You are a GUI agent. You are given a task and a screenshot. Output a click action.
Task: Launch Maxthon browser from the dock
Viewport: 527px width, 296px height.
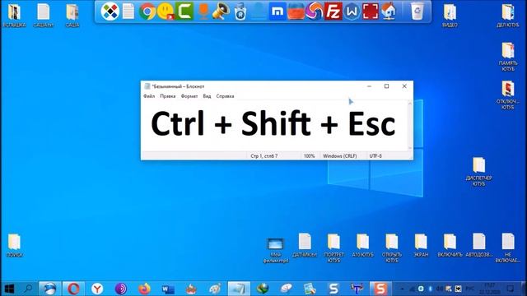[x=277, y=12]
